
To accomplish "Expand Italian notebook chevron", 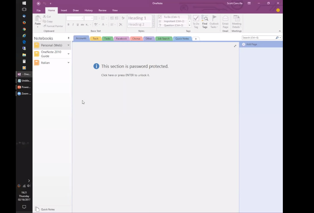I will (68, 62).
